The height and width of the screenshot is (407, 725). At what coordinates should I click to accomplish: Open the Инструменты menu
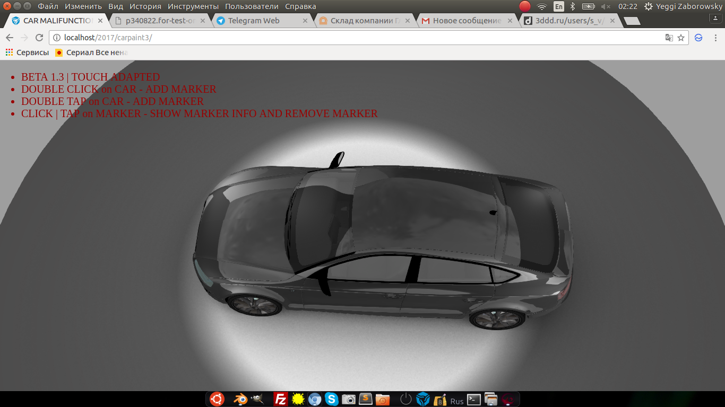193,6
